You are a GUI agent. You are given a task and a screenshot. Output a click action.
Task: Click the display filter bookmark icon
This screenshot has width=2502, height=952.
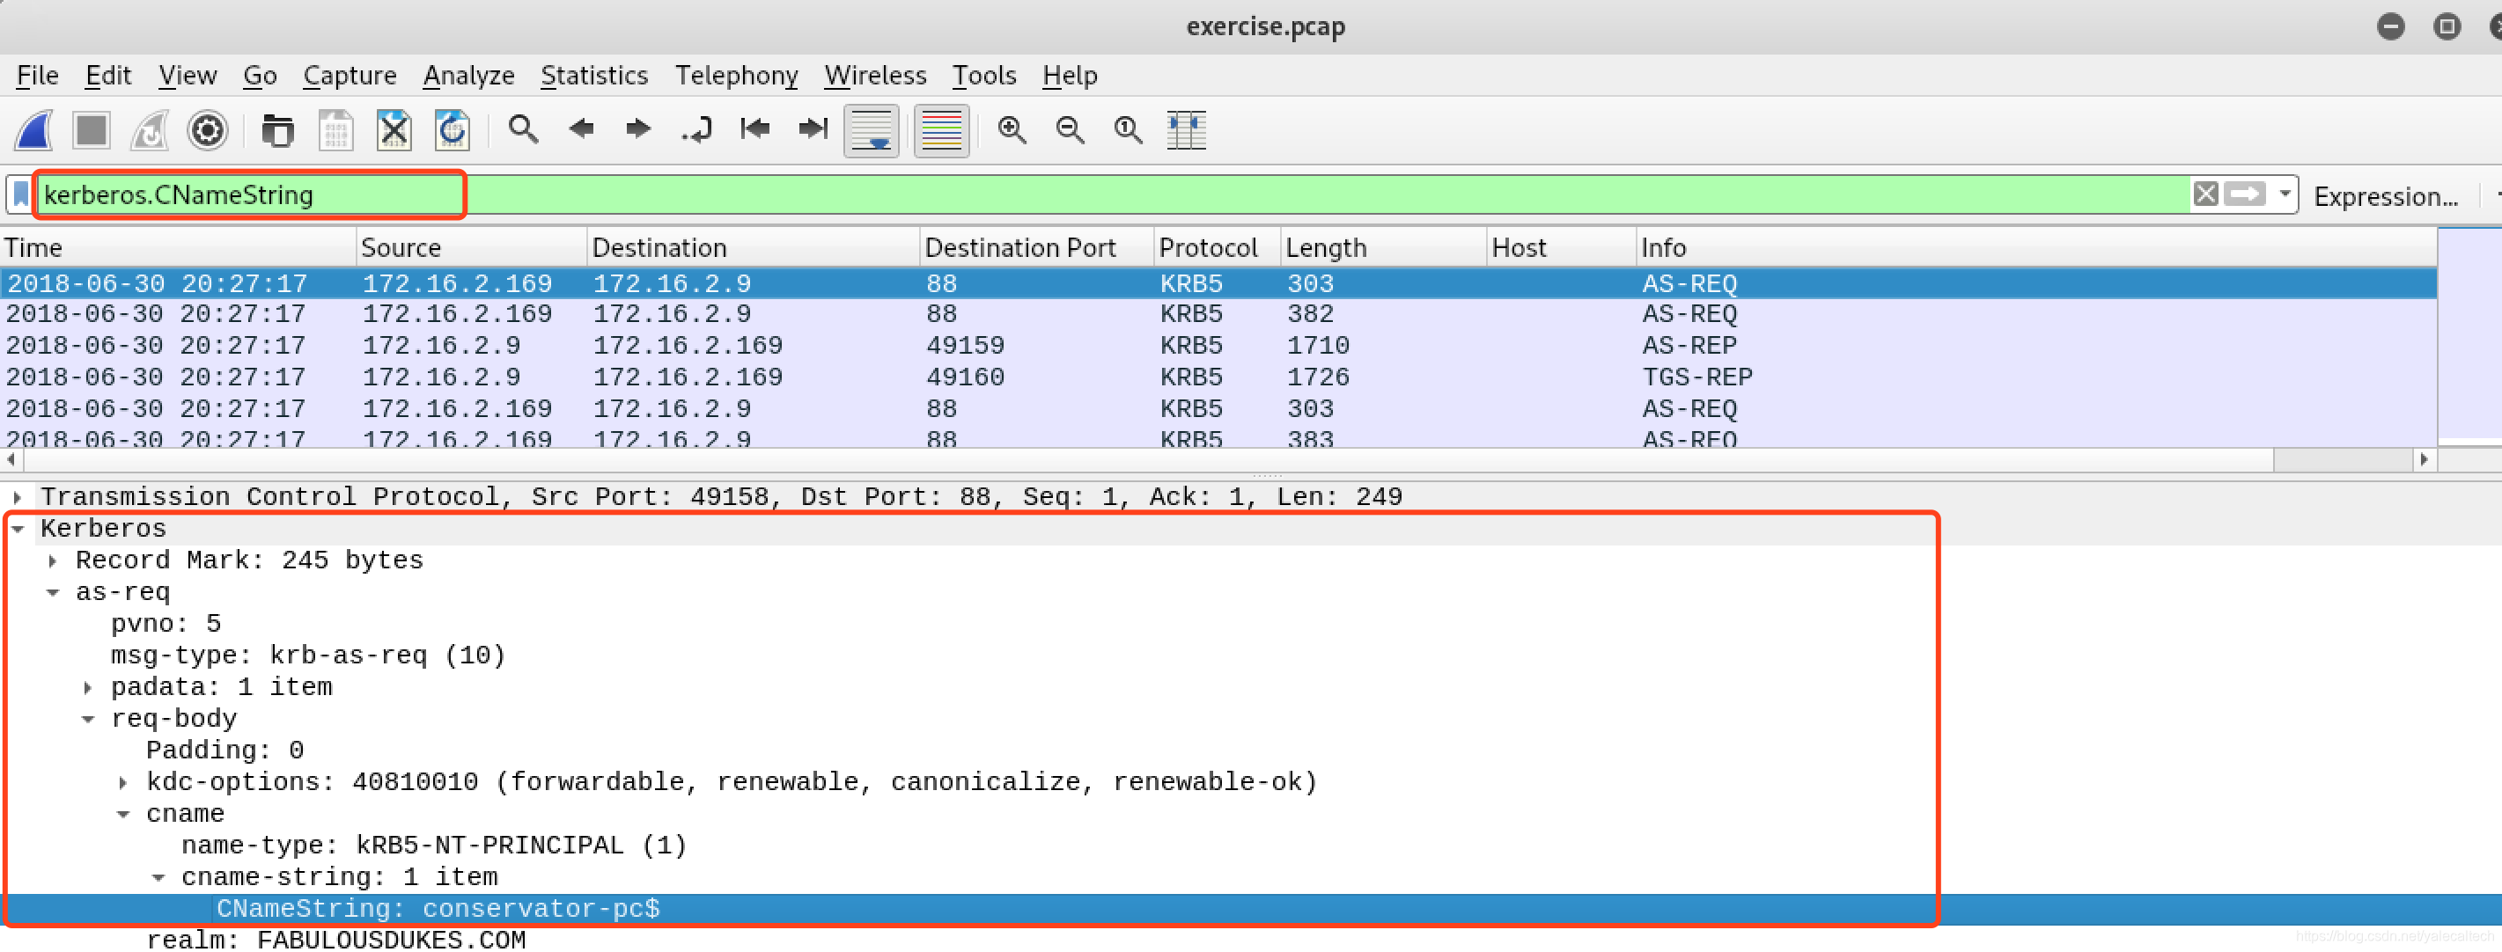pyautogui.click(x=20, y=195)
